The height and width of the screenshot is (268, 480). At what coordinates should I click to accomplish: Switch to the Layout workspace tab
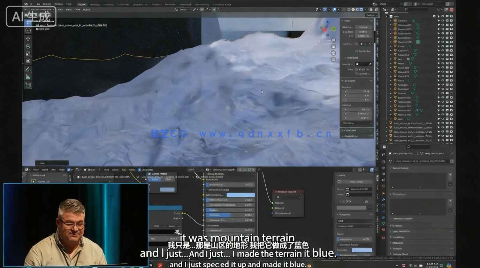(x=82, y=4)
